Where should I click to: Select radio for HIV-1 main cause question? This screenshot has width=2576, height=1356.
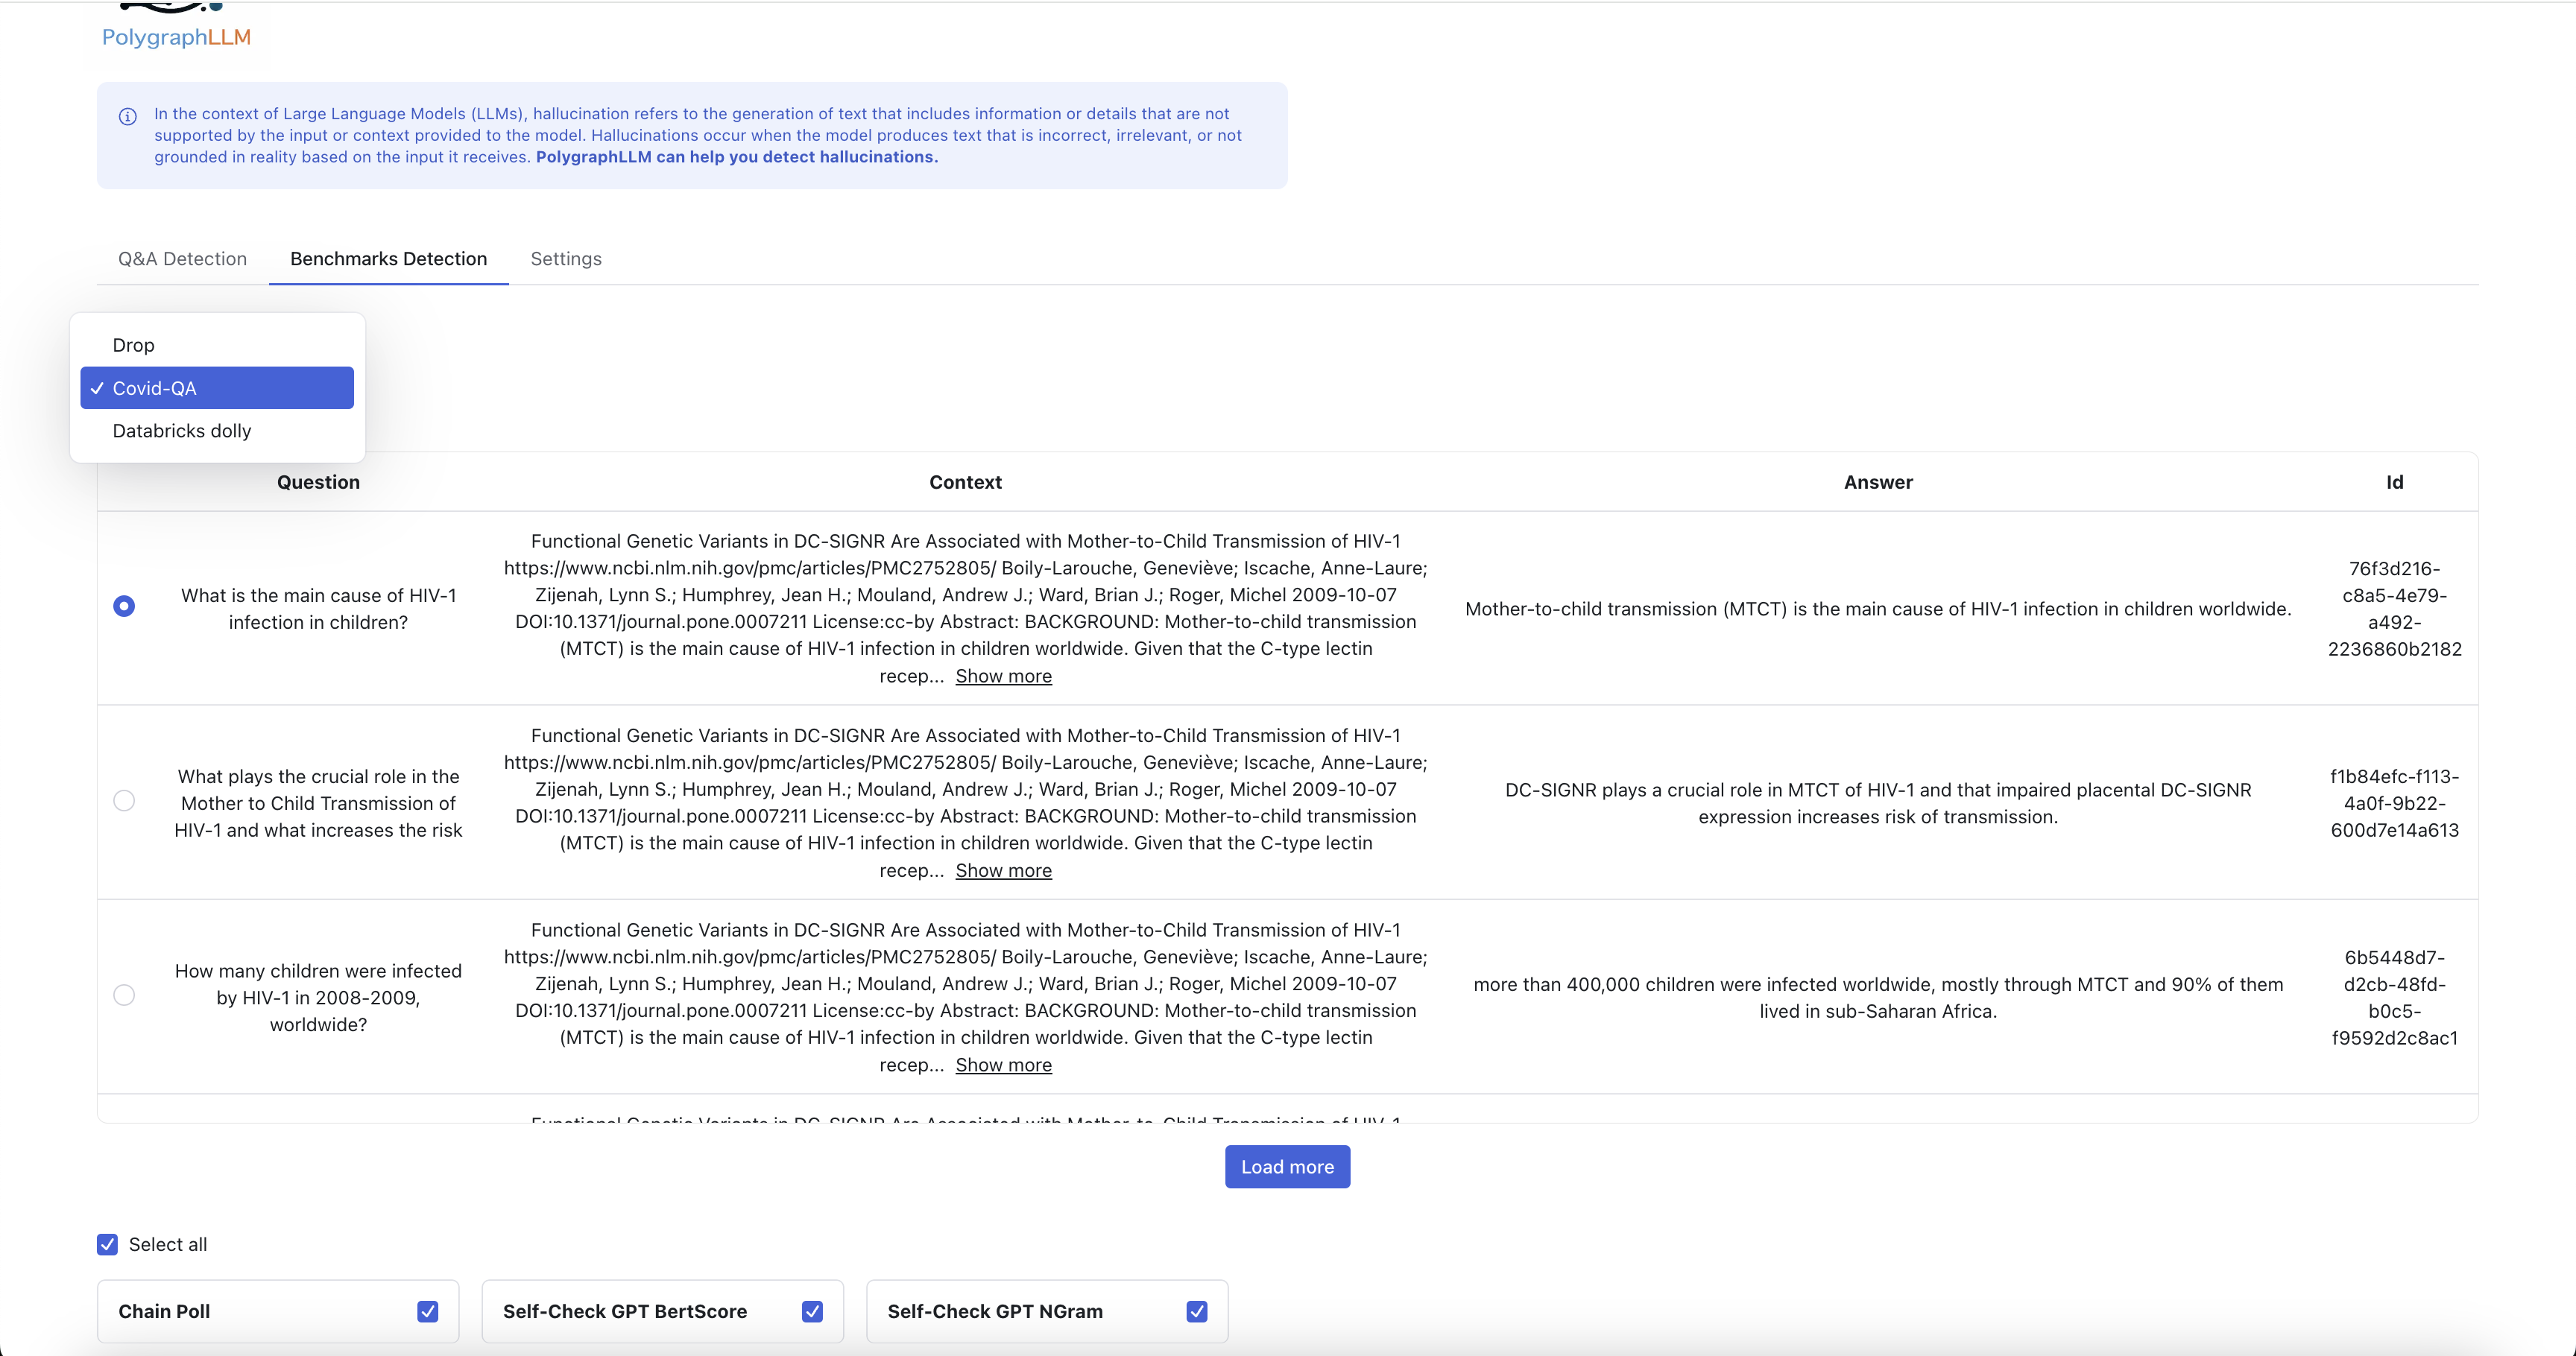tap(124, 606)
